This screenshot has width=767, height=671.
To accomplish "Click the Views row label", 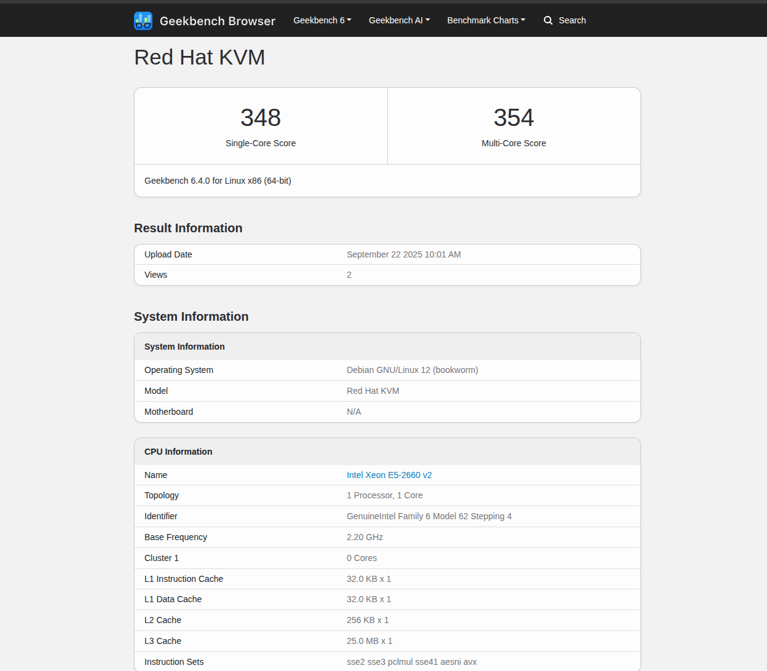I will tap(155, 275).
